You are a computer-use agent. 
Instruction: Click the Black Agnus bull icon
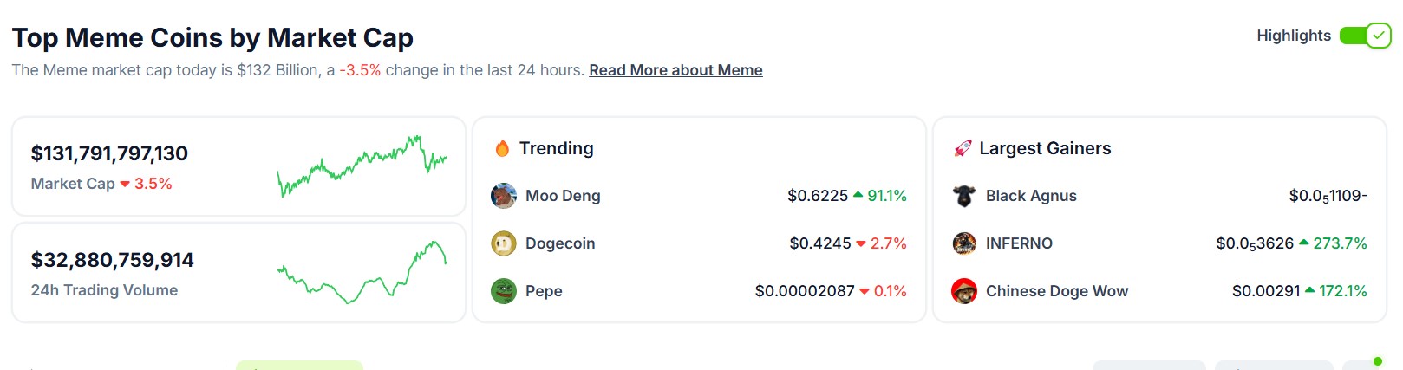(964, 196)
